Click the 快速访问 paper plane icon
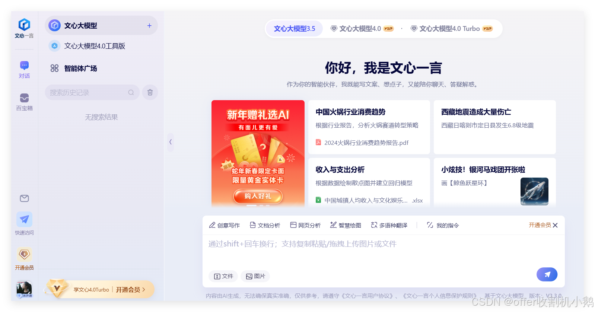The height and width of the screenshot is (312, 595). pyautogui.click(x=24, y=219)
